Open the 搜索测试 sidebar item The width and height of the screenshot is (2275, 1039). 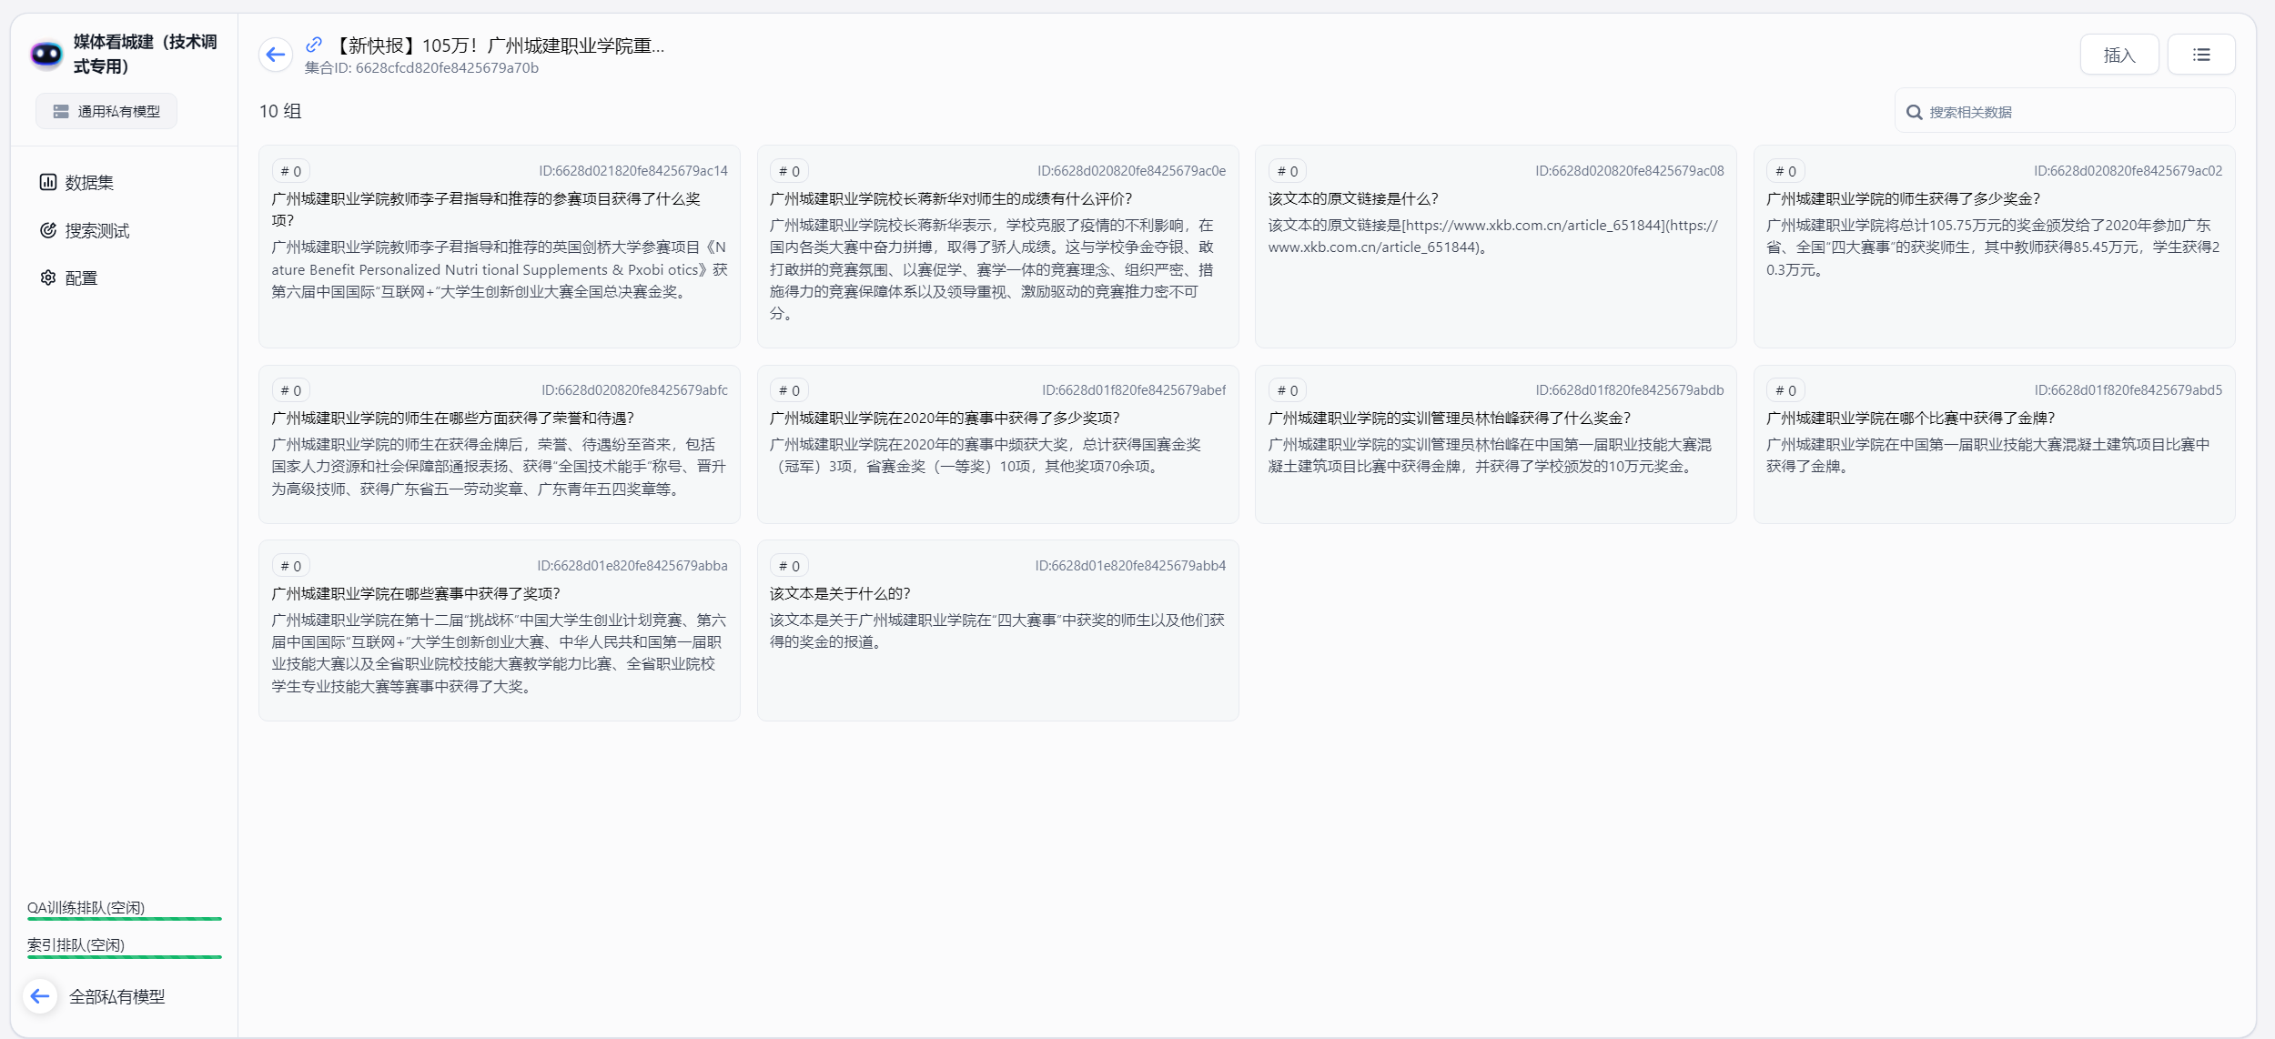(96, 231)
